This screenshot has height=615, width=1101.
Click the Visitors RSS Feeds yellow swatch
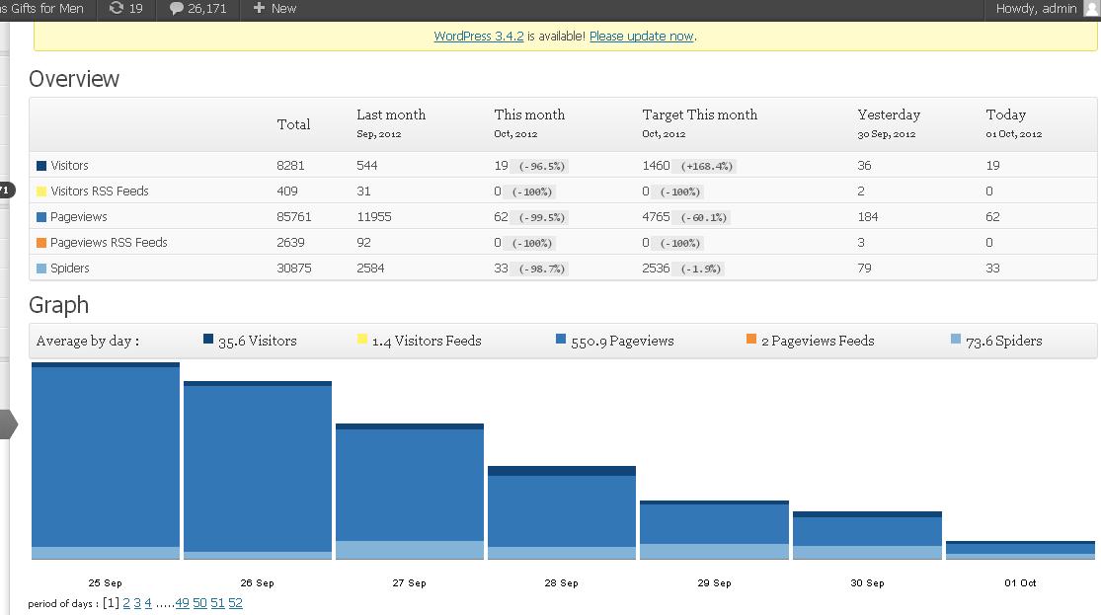pos(41,191)
